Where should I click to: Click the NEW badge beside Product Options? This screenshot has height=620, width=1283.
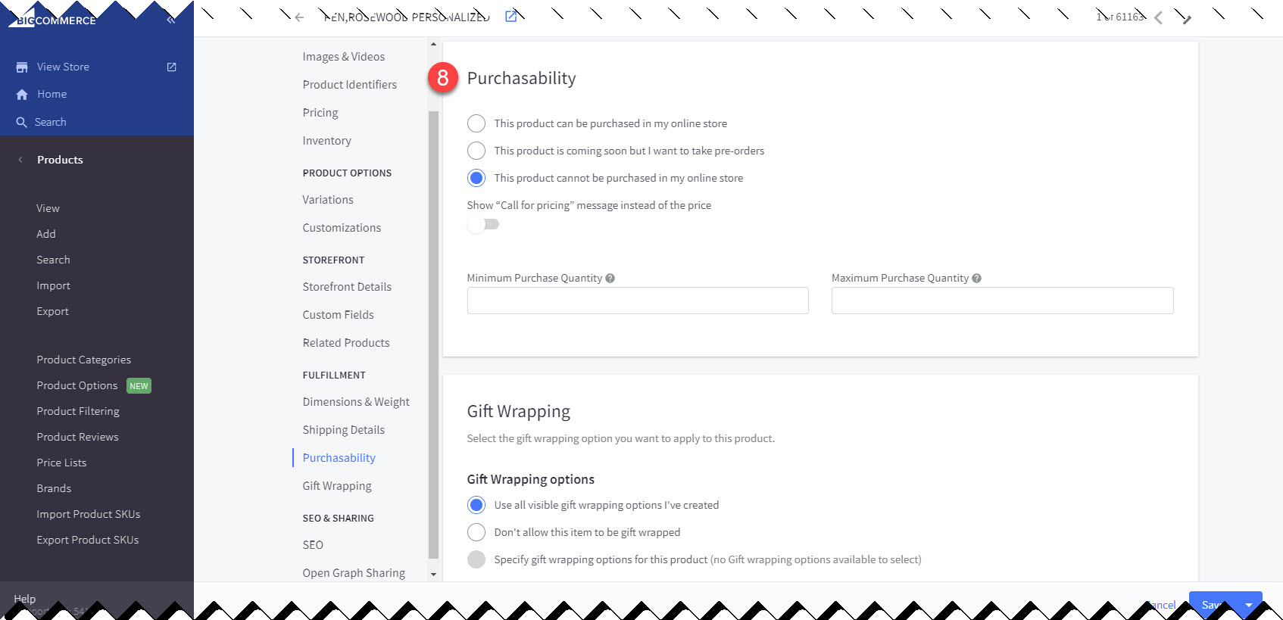click(x=139, y=386)
